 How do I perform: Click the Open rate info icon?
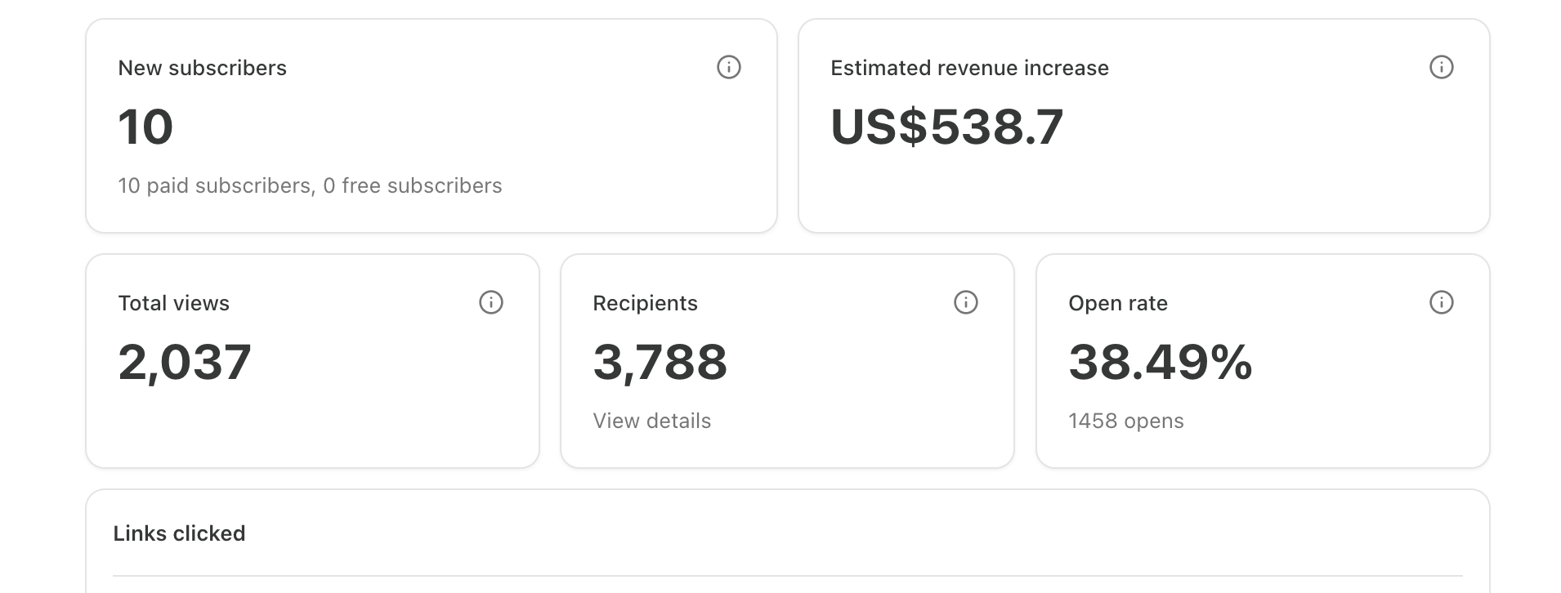tap(1441, 302)
